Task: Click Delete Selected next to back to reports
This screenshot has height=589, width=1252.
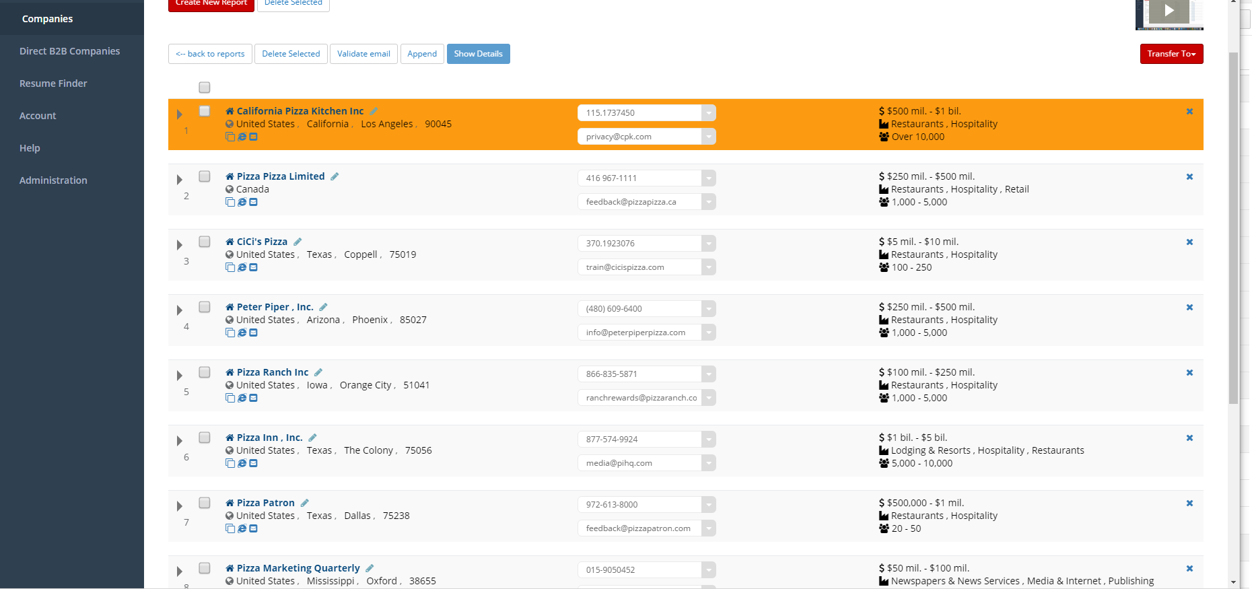Action: tap(291, 54)
